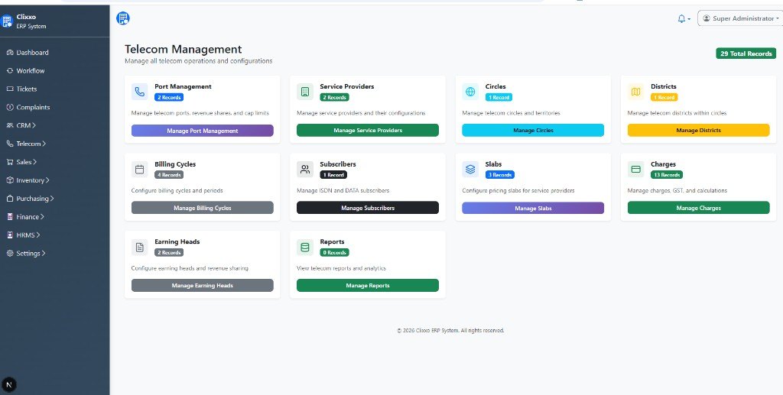Expand the Purchasing sidebar menu
The height and width of the screenshot is (395, 783).
(x=30, y=199)
